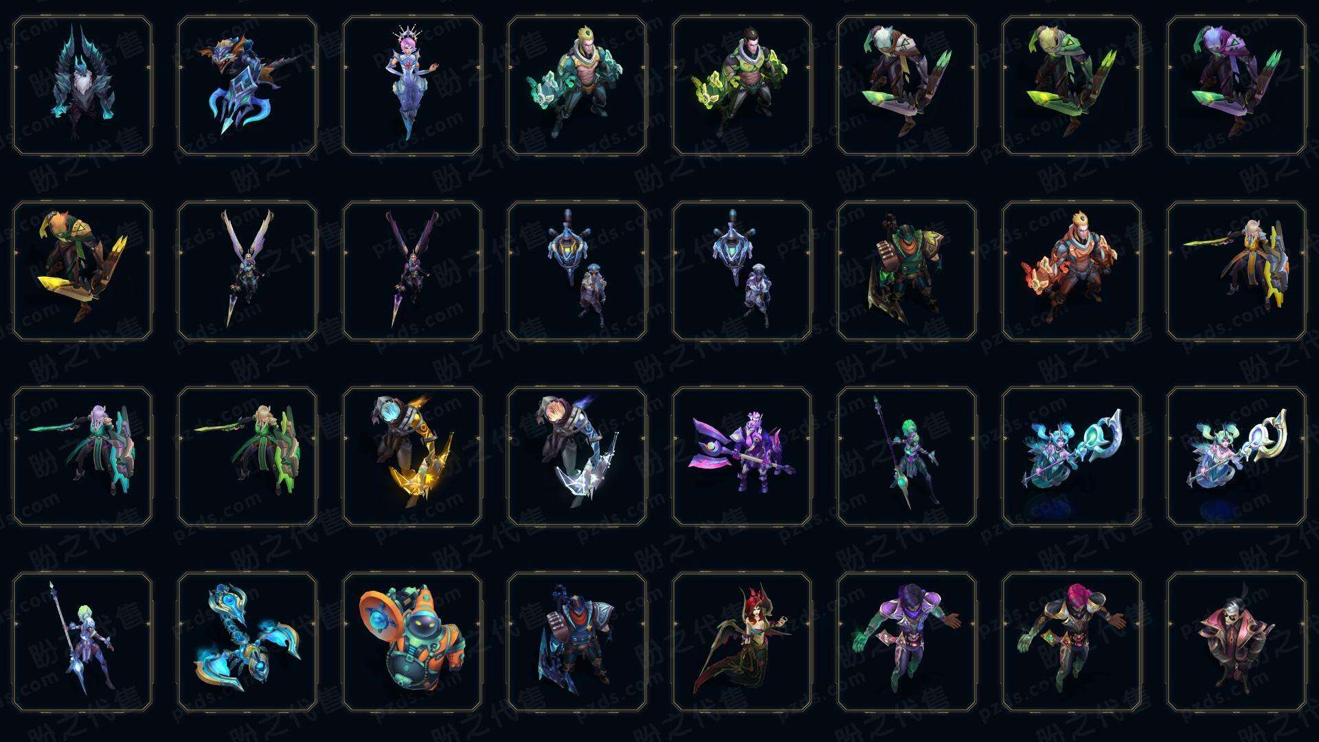This screenshot has height=742, width=1319.
Task: Pick the teal mermaid holding a staff
Action: pos(1071,456)
